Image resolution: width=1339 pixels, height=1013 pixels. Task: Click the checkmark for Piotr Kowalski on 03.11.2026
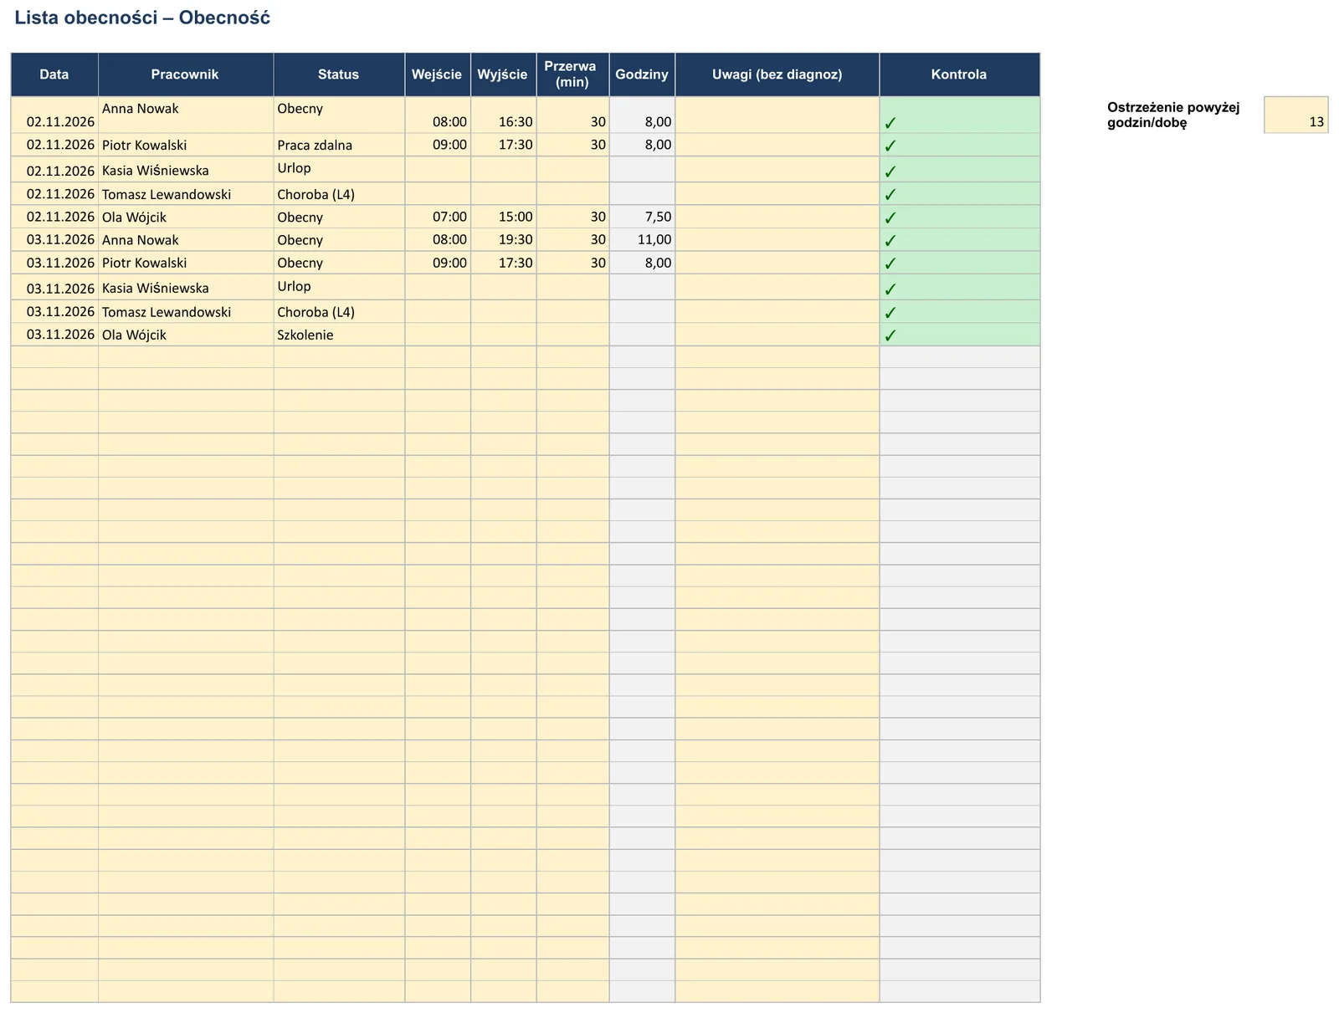(890, 263)
